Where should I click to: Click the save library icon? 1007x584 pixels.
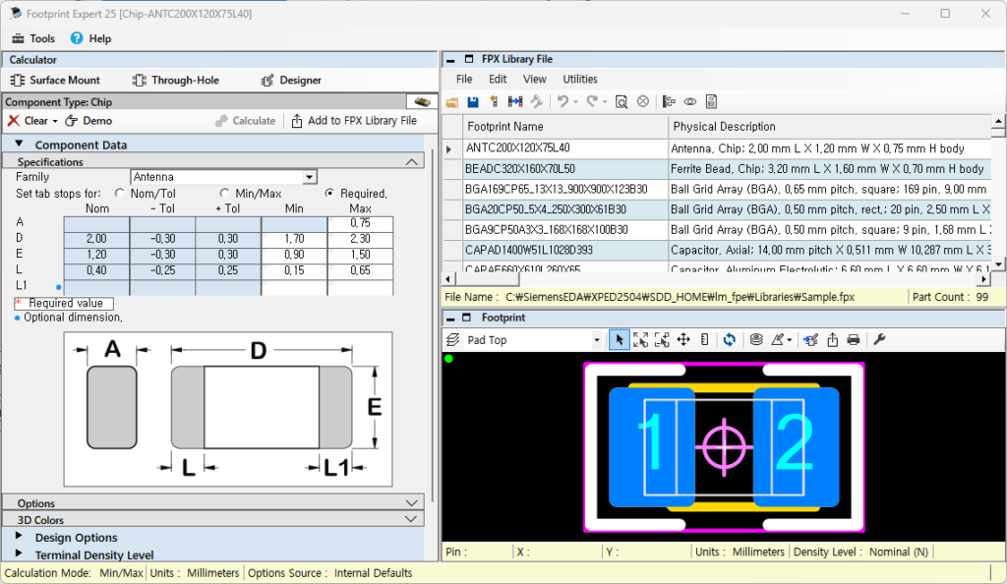pos(472,101)
